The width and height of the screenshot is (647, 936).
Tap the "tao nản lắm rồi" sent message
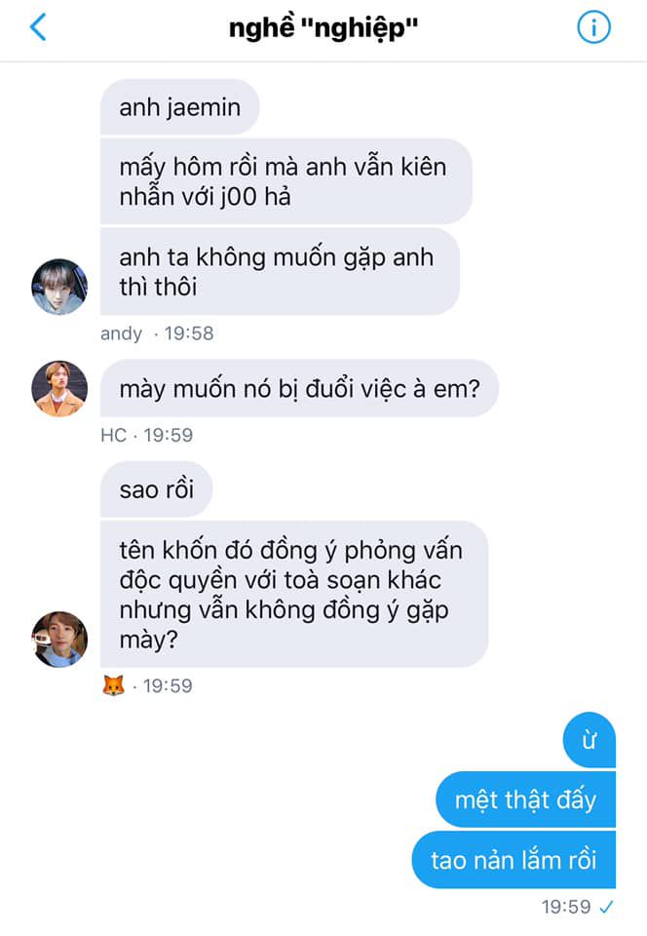click(x=514, y=860)
